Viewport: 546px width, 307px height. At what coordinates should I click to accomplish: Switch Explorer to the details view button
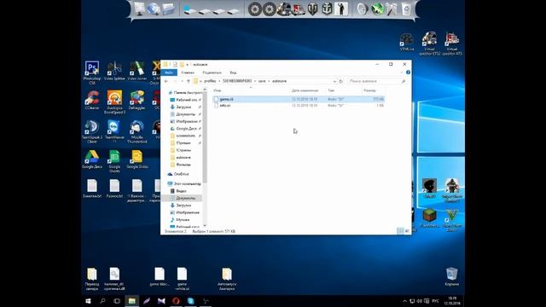(400, 231)
